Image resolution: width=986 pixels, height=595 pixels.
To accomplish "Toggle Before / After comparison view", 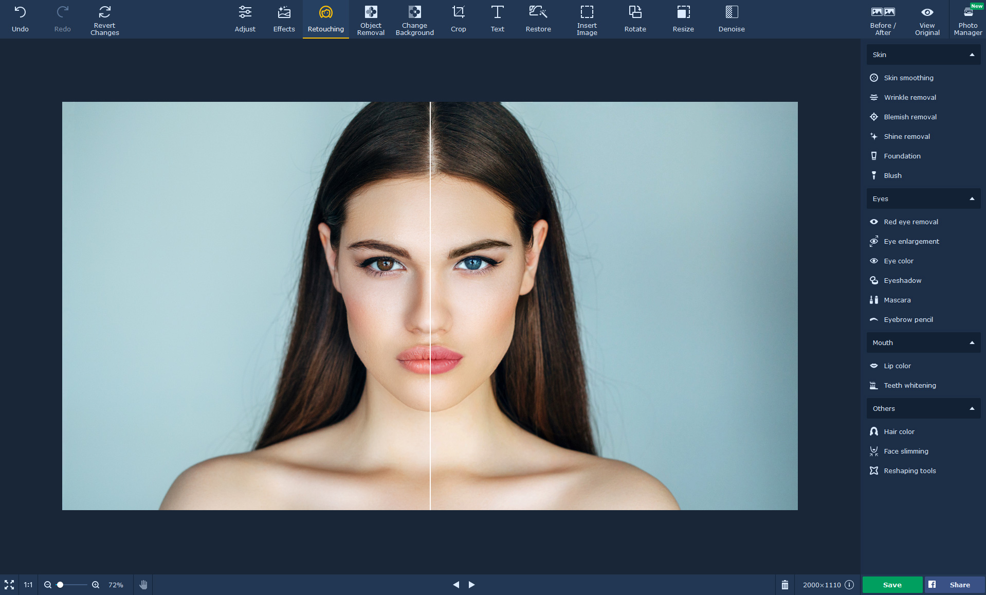I will (883, 19).
